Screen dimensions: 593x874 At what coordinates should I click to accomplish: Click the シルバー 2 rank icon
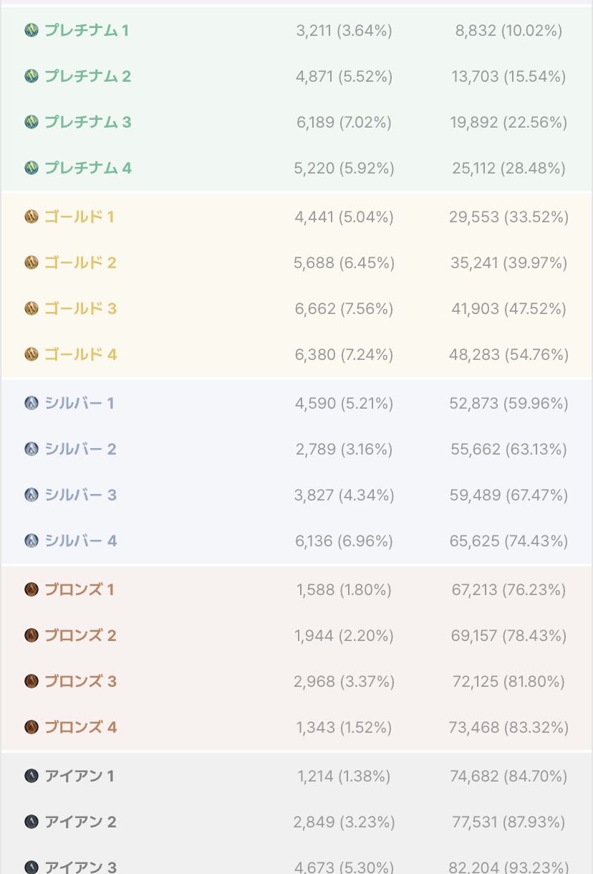click(31, 449)
